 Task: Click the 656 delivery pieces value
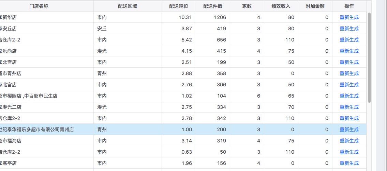tap(221, 40)
